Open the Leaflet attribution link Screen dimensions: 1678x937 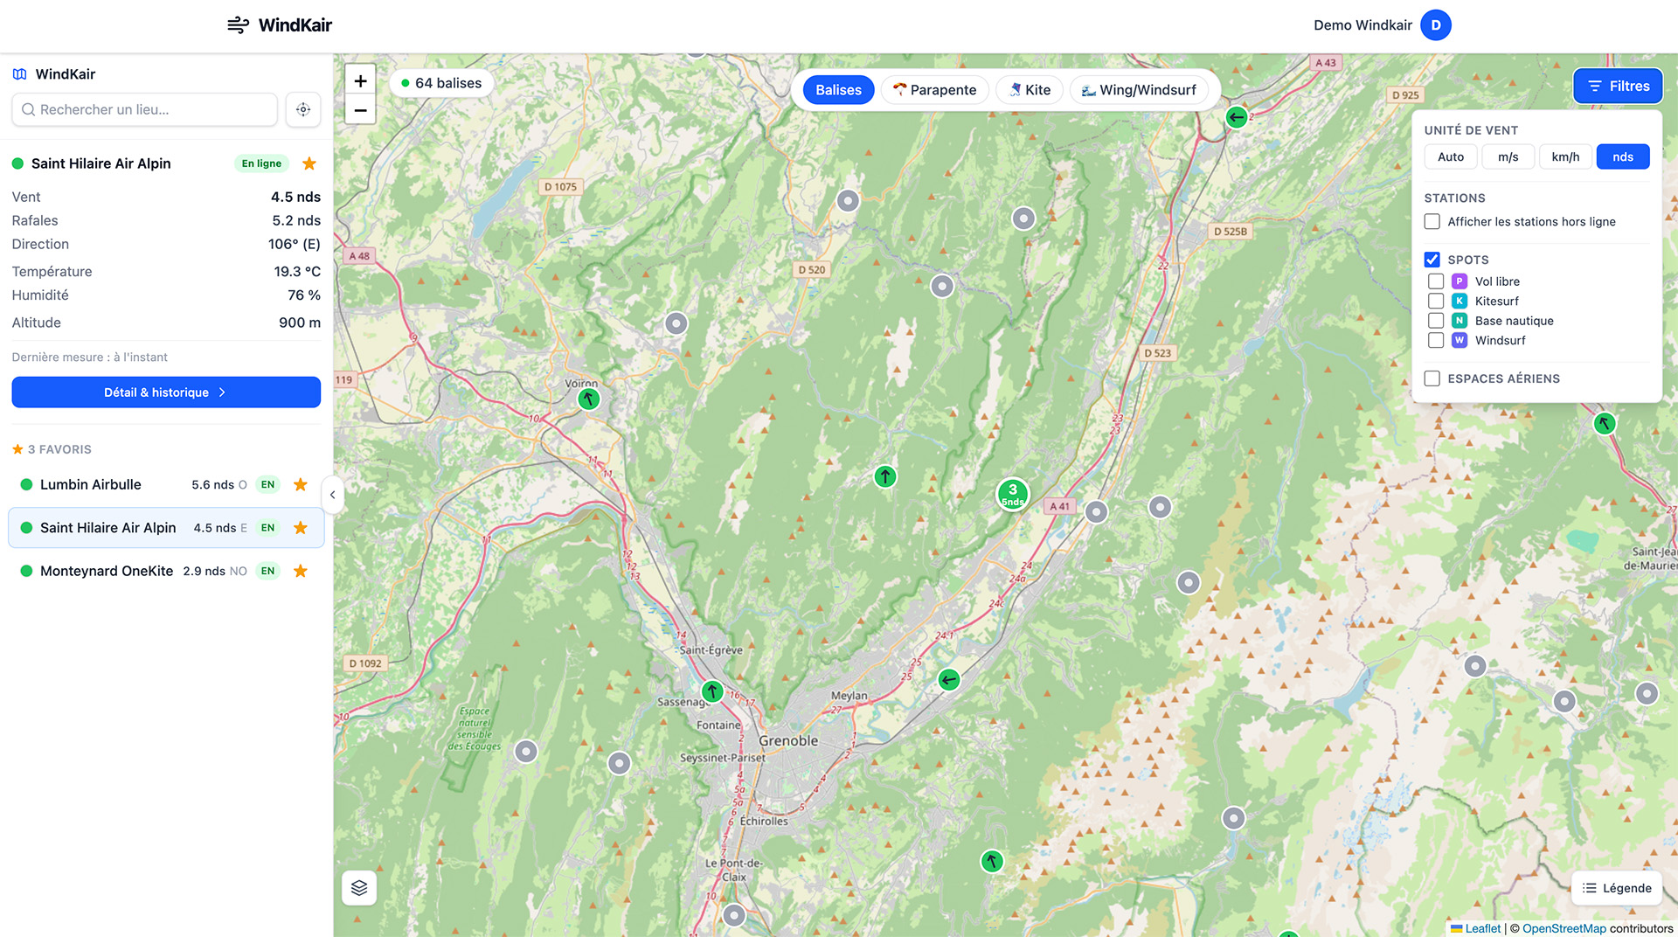pyautogui.click(x=1482, y=928)
